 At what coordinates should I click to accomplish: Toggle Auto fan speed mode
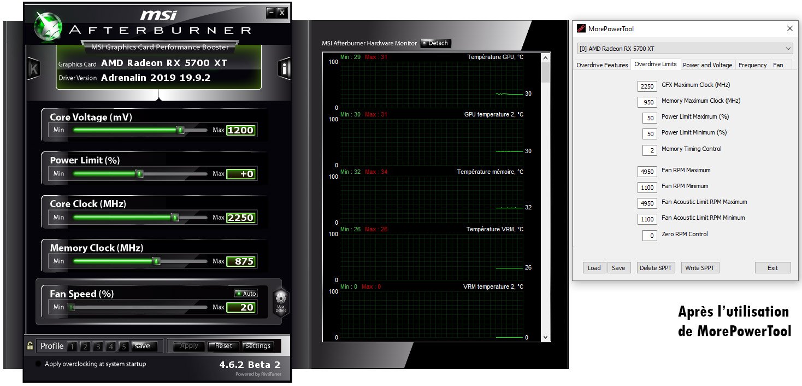click(x=246, y=294)
